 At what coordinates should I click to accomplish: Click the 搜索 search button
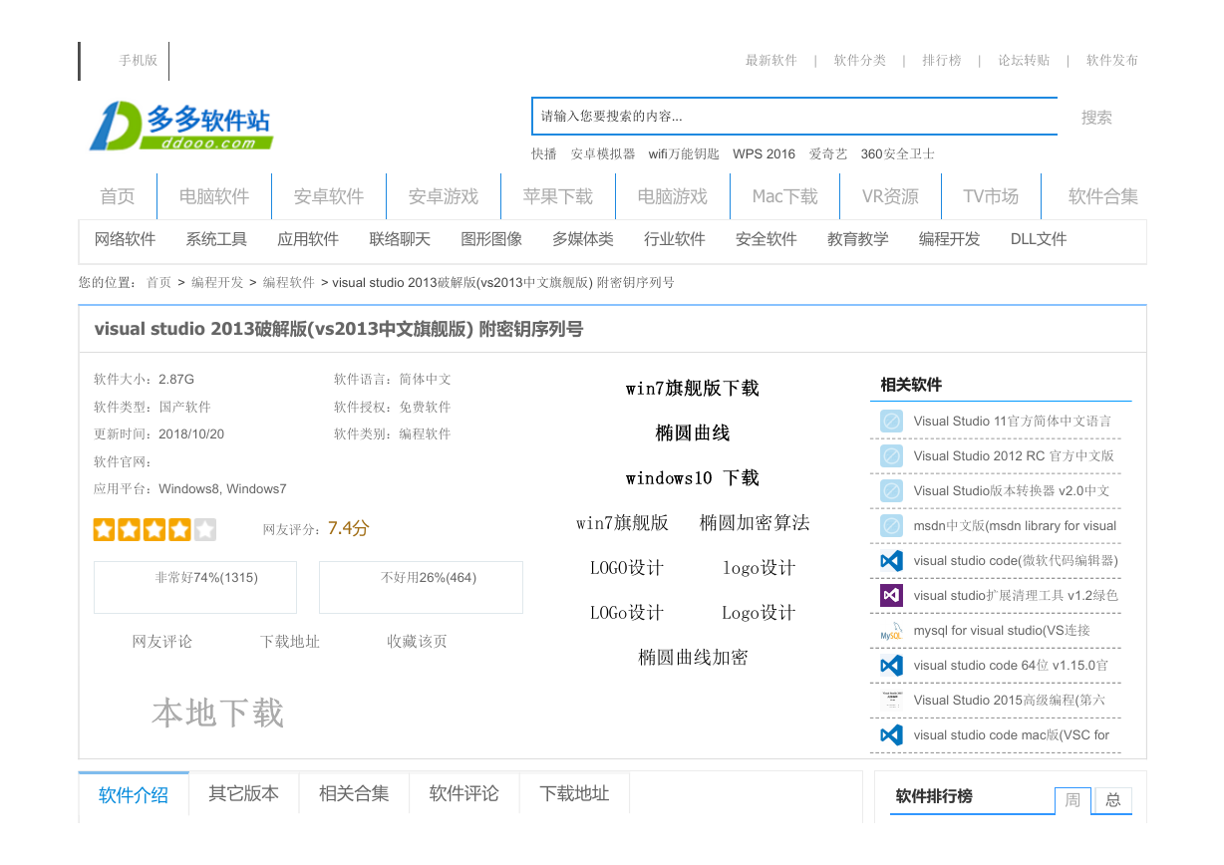1096,118
